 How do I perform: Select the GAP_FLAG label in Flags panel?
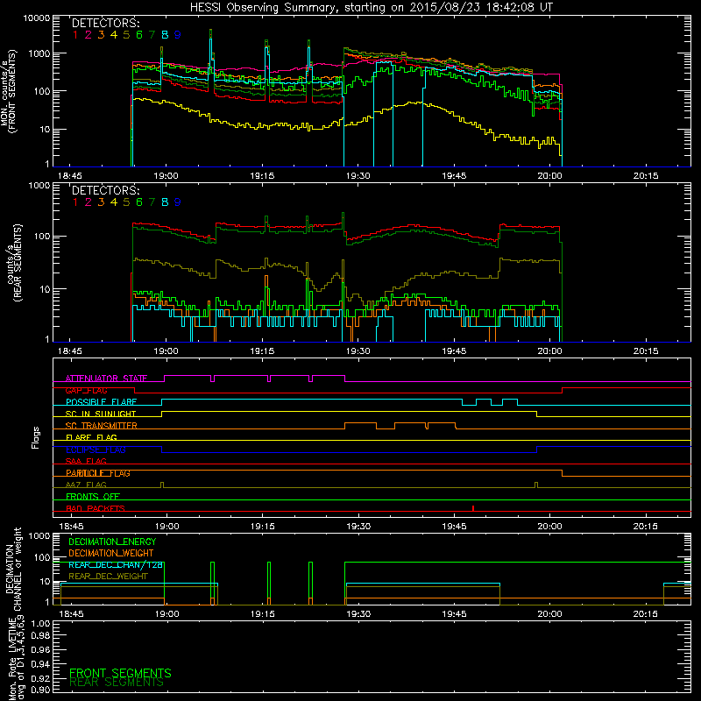(x=86, y=390)
